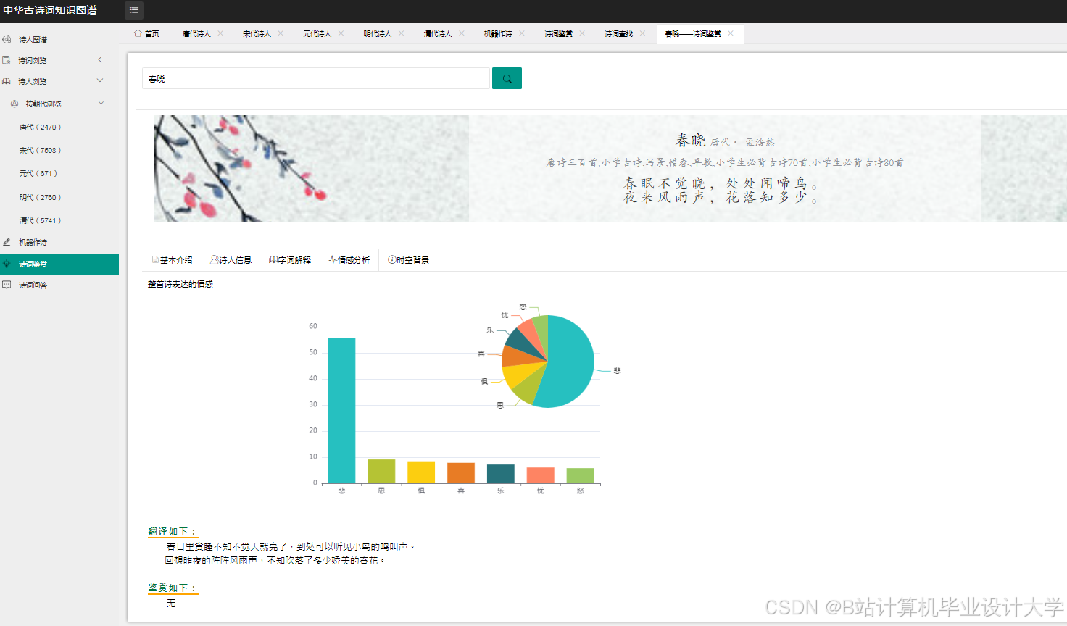
Task: Select the 按朝代浏览 icon
Action: pyautogui.click(x=13, y=103)
